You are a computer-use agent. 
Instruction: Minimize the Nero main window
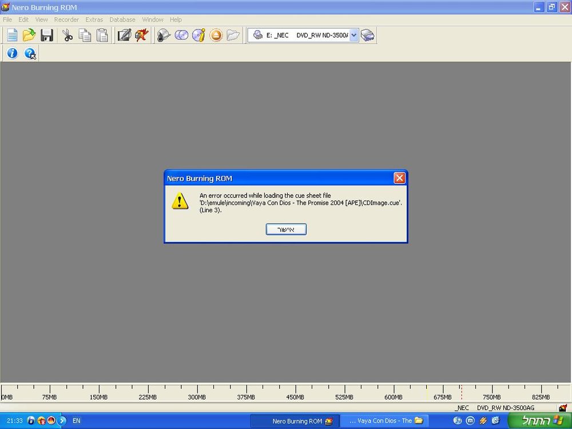(539, 7)
